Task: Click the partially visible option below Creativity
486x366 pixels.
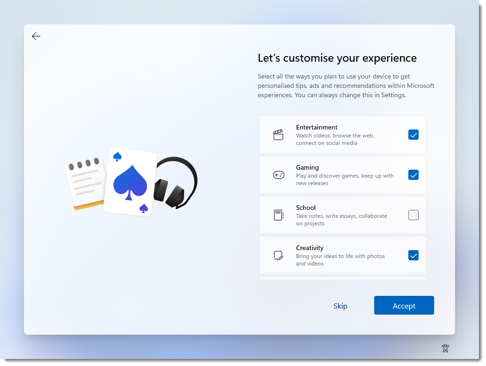Action: coord(343,279)
